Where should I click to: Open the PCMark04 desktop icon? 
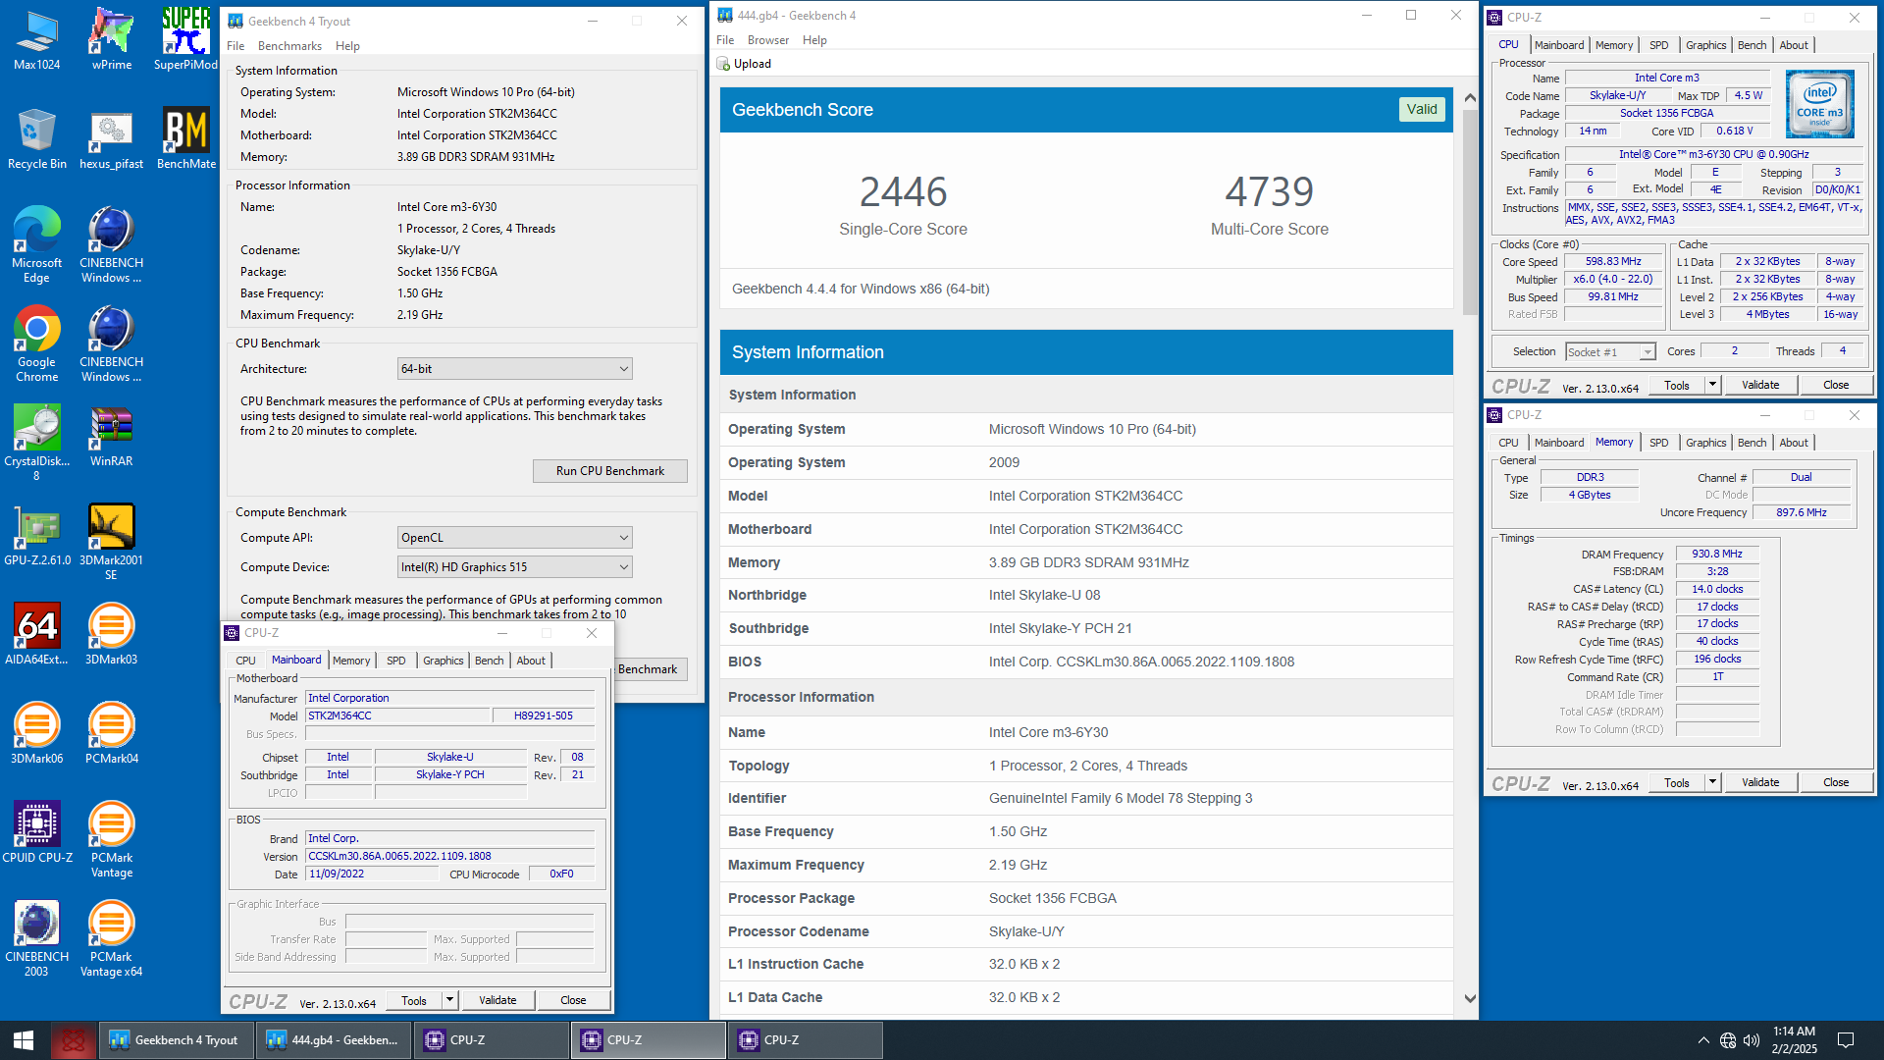click(111, 733)
